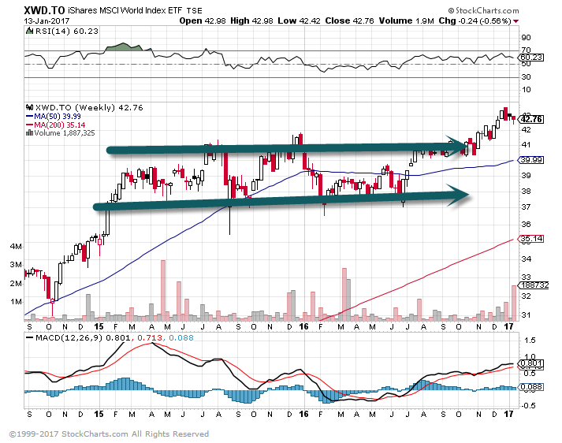Click the candlestick icon beside XWD.TO (Weekly)
Image resolution: width=562 pixels, height=443 pixels.
pyautogui.click(x=30, y=107)
